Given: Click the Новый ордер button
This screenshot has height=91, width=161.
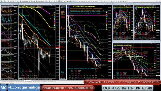Looking at the screenshot, I should point(24,1).
